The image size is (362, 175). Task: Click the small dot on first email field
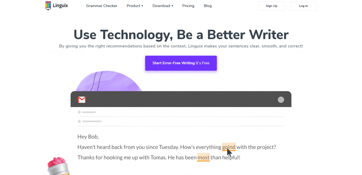(x=79, y=112)
